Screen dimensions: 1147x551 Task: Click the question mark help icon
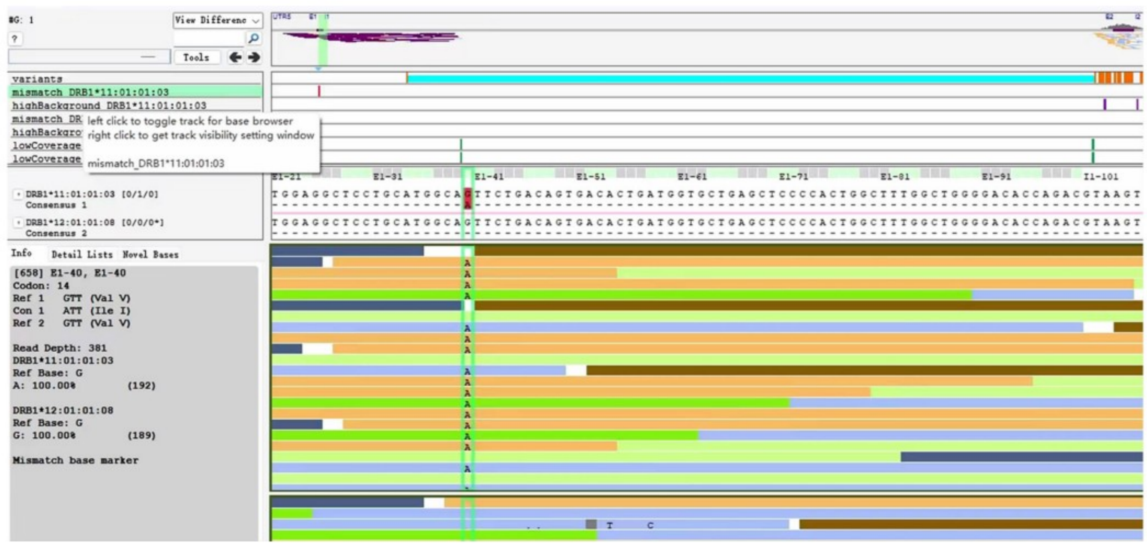[x=15, y=39]
